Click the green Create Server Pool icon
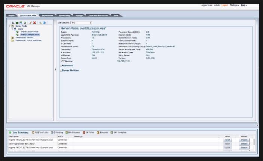263x161 pixels. [x=17, y=23]
